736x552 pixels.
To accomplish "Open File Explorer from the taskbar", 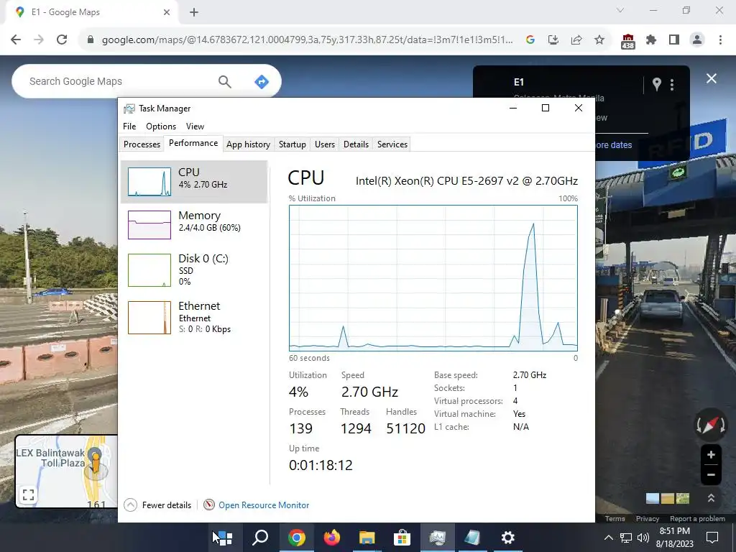I will 367,538.
